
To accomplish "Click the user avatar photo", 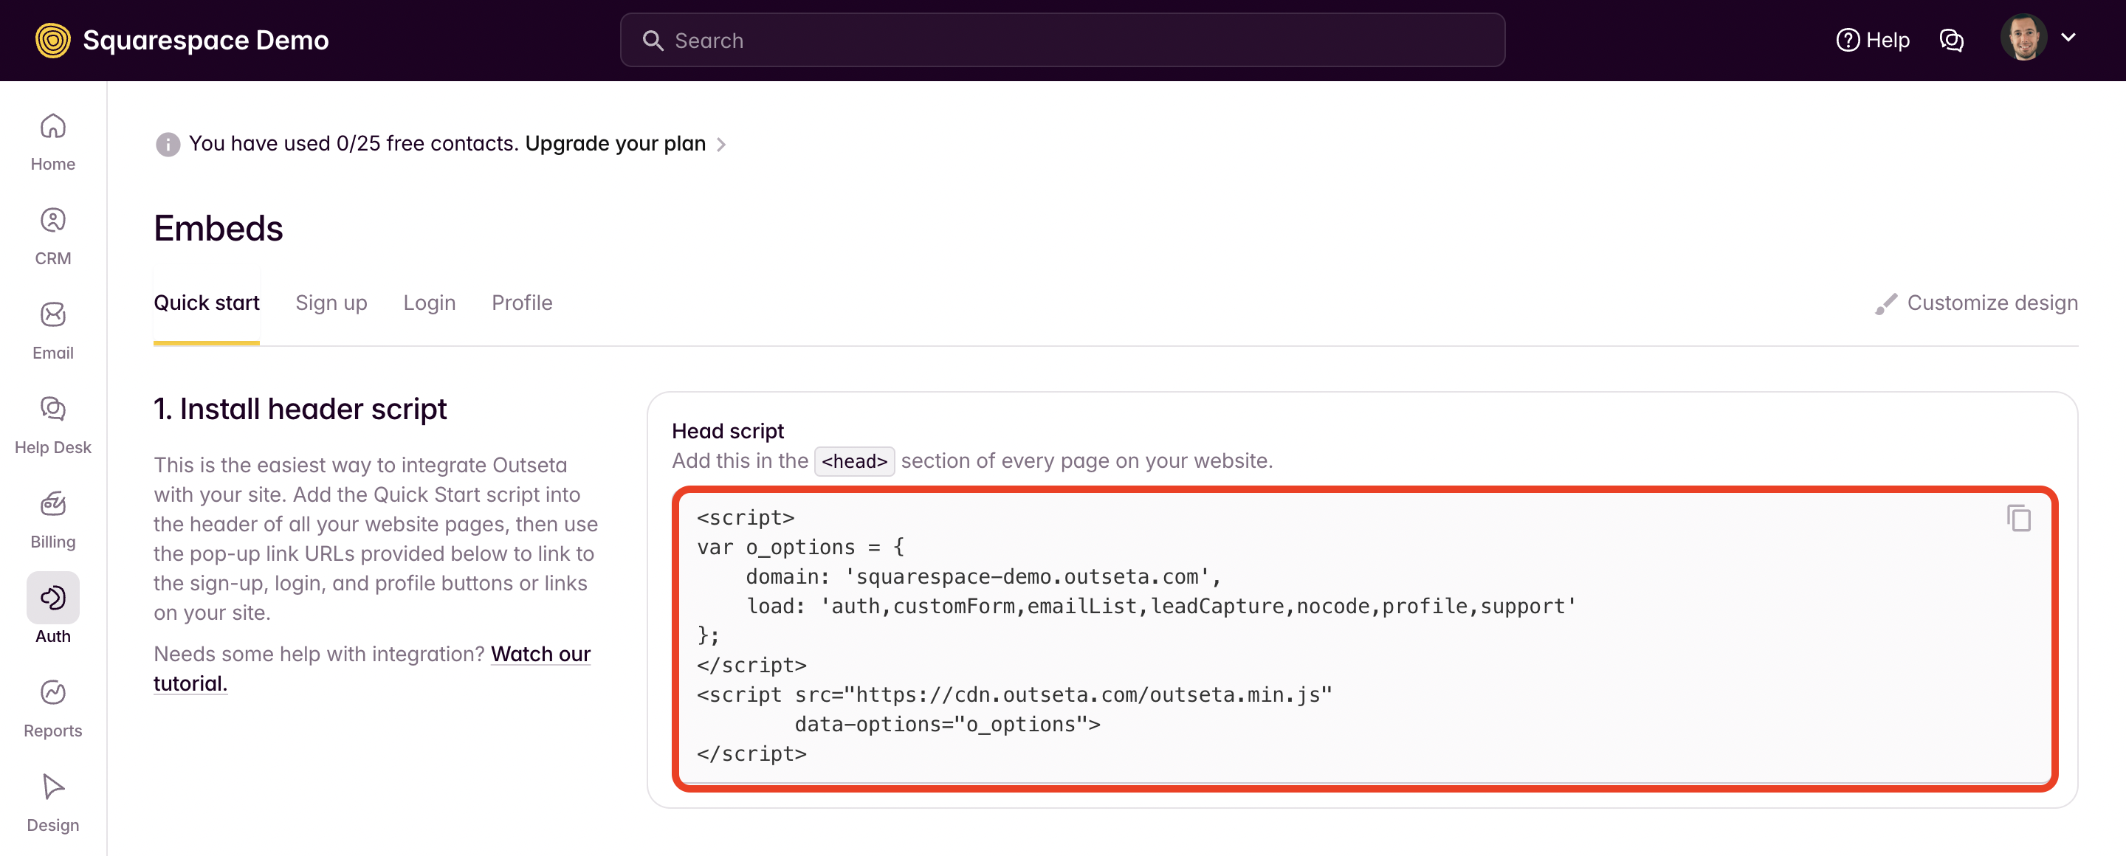I will 2023,38.
